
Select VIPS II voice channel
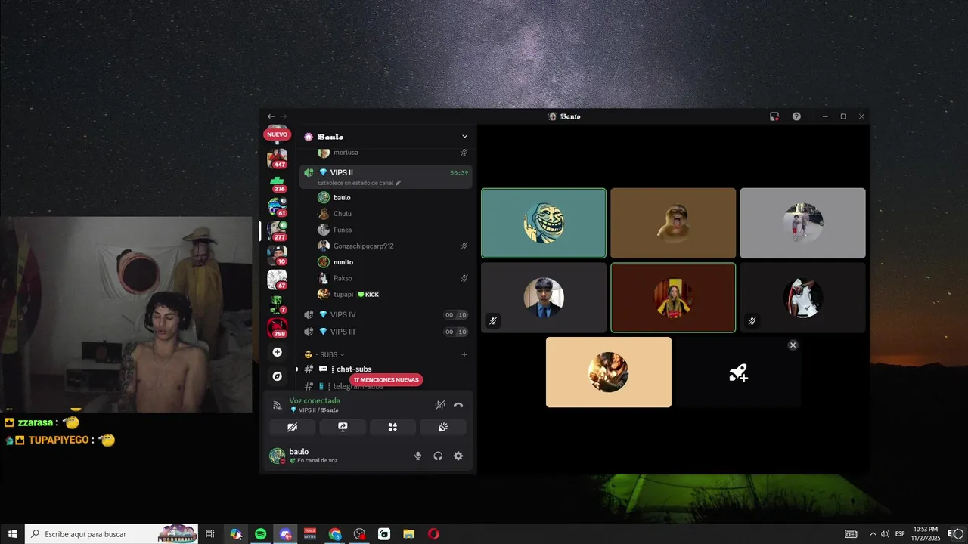[x=386, y=177]
